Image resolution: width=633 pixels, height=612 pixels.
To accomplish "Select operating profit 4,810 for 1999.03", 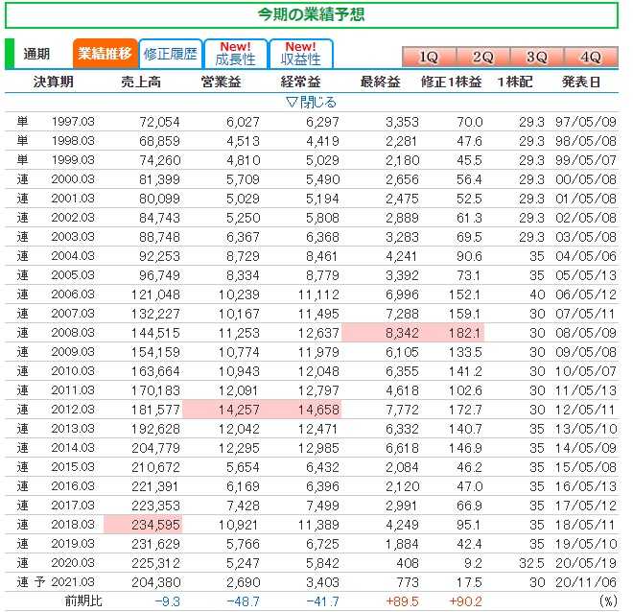I will click(x=243, y=160).
